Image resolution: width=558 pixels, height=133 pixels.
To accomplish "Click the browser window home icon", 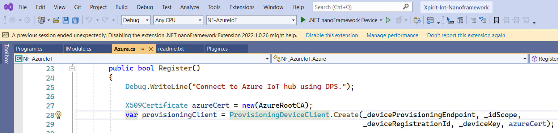I will pos(430,20).
